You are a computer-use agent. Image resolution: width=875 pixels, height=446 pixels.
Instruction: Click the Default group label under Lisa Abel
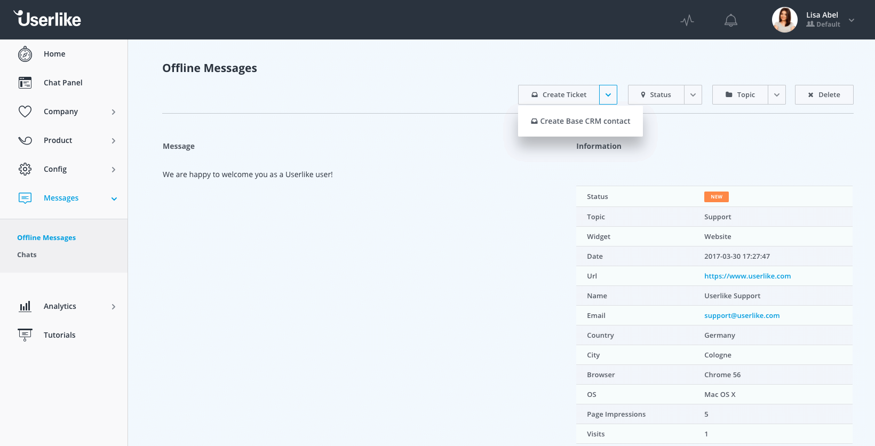coord(823,25)
